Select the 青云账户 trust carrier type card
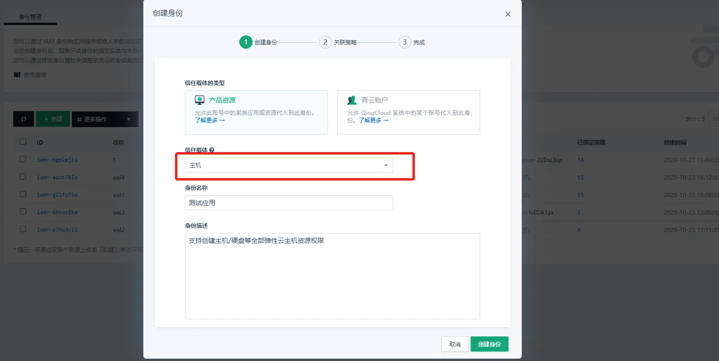Screen dimensions: 719x361 (408, 112)
